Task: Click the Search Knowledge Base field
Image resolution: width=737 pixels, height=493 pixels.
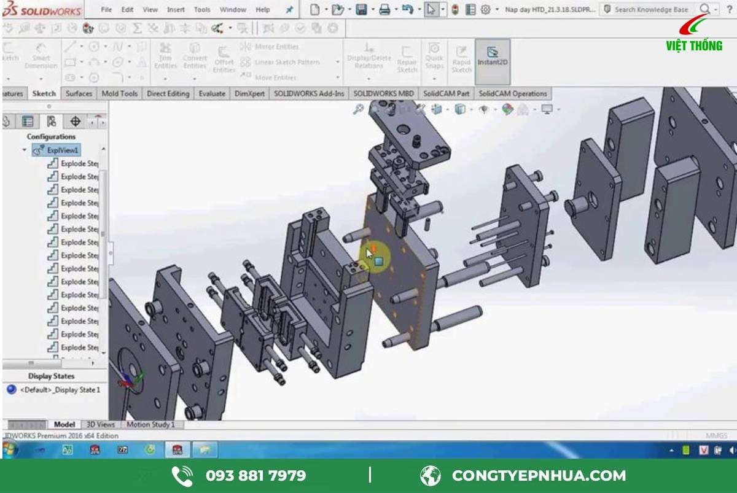Action: tap(651, 9)
